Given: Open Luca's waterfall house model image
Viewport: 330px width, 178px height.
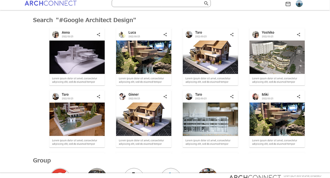Looking at the screenshot, I should [x=144, y=57].
